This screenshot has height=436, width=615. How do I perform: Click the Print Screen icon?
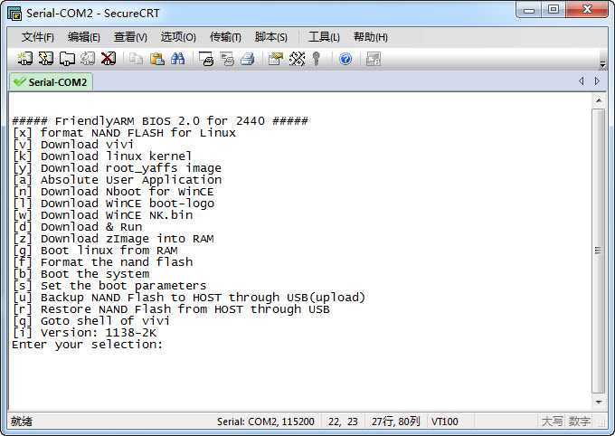(x=206, y=59)
